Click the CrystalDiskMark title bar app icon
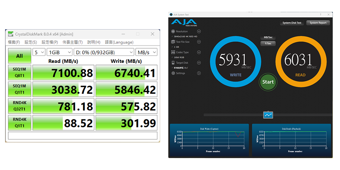This screenshot has height=170, width=340. coord(11,34)
